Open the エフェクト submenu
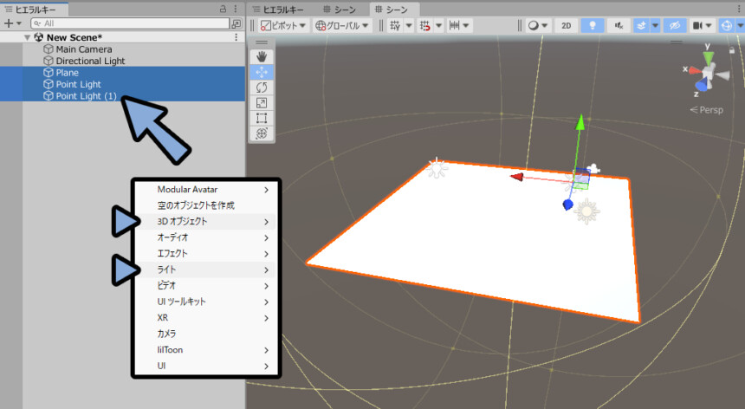This screenshot has height=409, width=745. pos(205,254)
